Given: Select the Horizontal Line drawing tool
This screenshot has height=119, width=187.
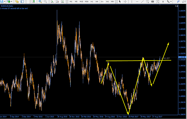Looking at the screenshot, I should click(137, 1).
